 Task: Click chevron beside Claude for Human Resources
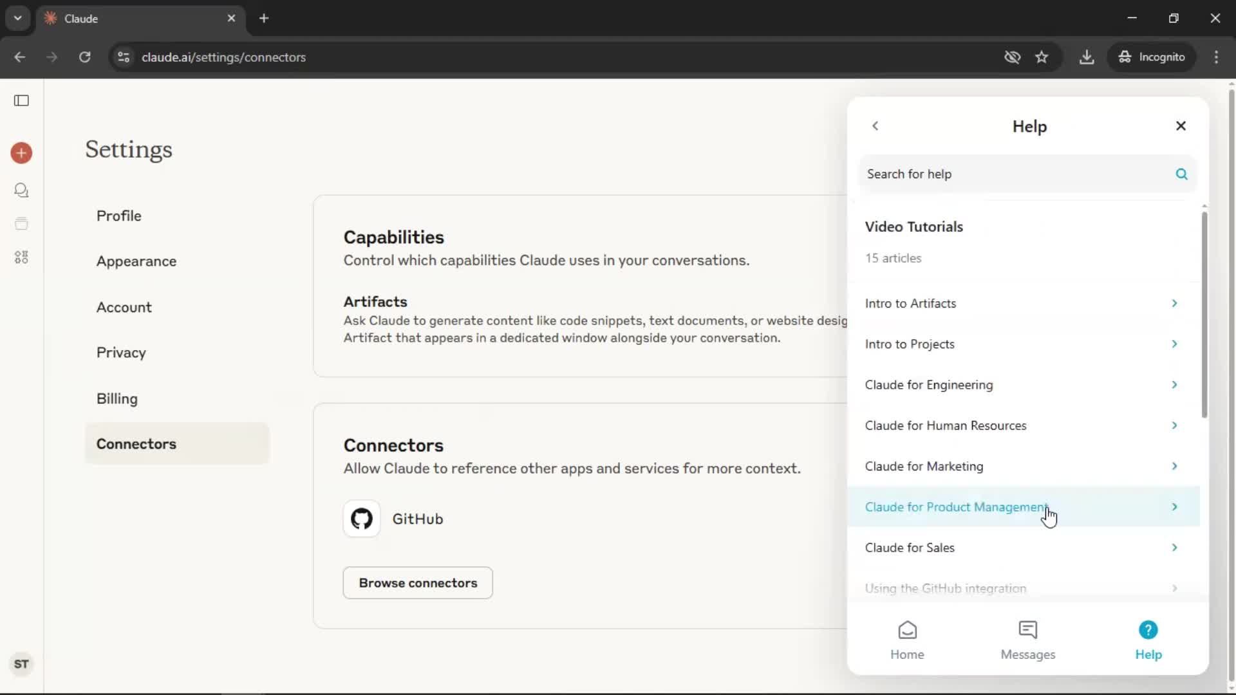(1174, 425)
